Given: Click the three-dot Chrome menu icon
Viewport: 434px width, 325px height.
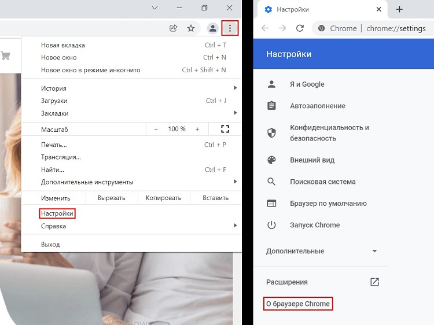Looking at the screenshot, I should point(230,28).
